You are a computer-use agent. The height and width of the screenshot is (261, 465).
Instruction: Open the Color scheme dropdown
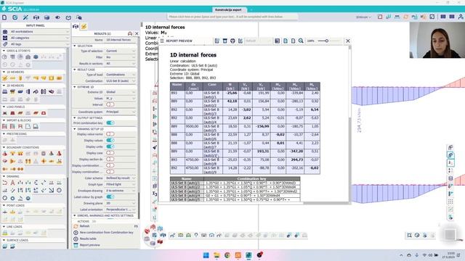coord(121,178)
